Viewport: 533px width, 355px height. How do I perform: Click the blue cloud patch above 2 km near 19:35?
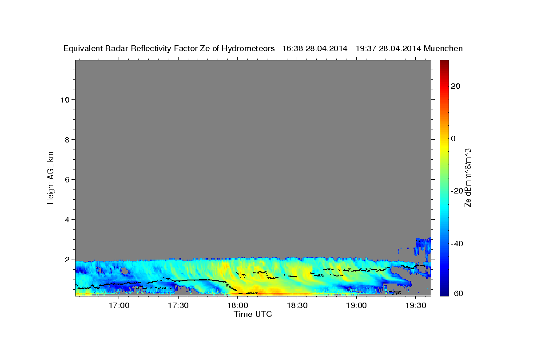(x=423, y=248)
